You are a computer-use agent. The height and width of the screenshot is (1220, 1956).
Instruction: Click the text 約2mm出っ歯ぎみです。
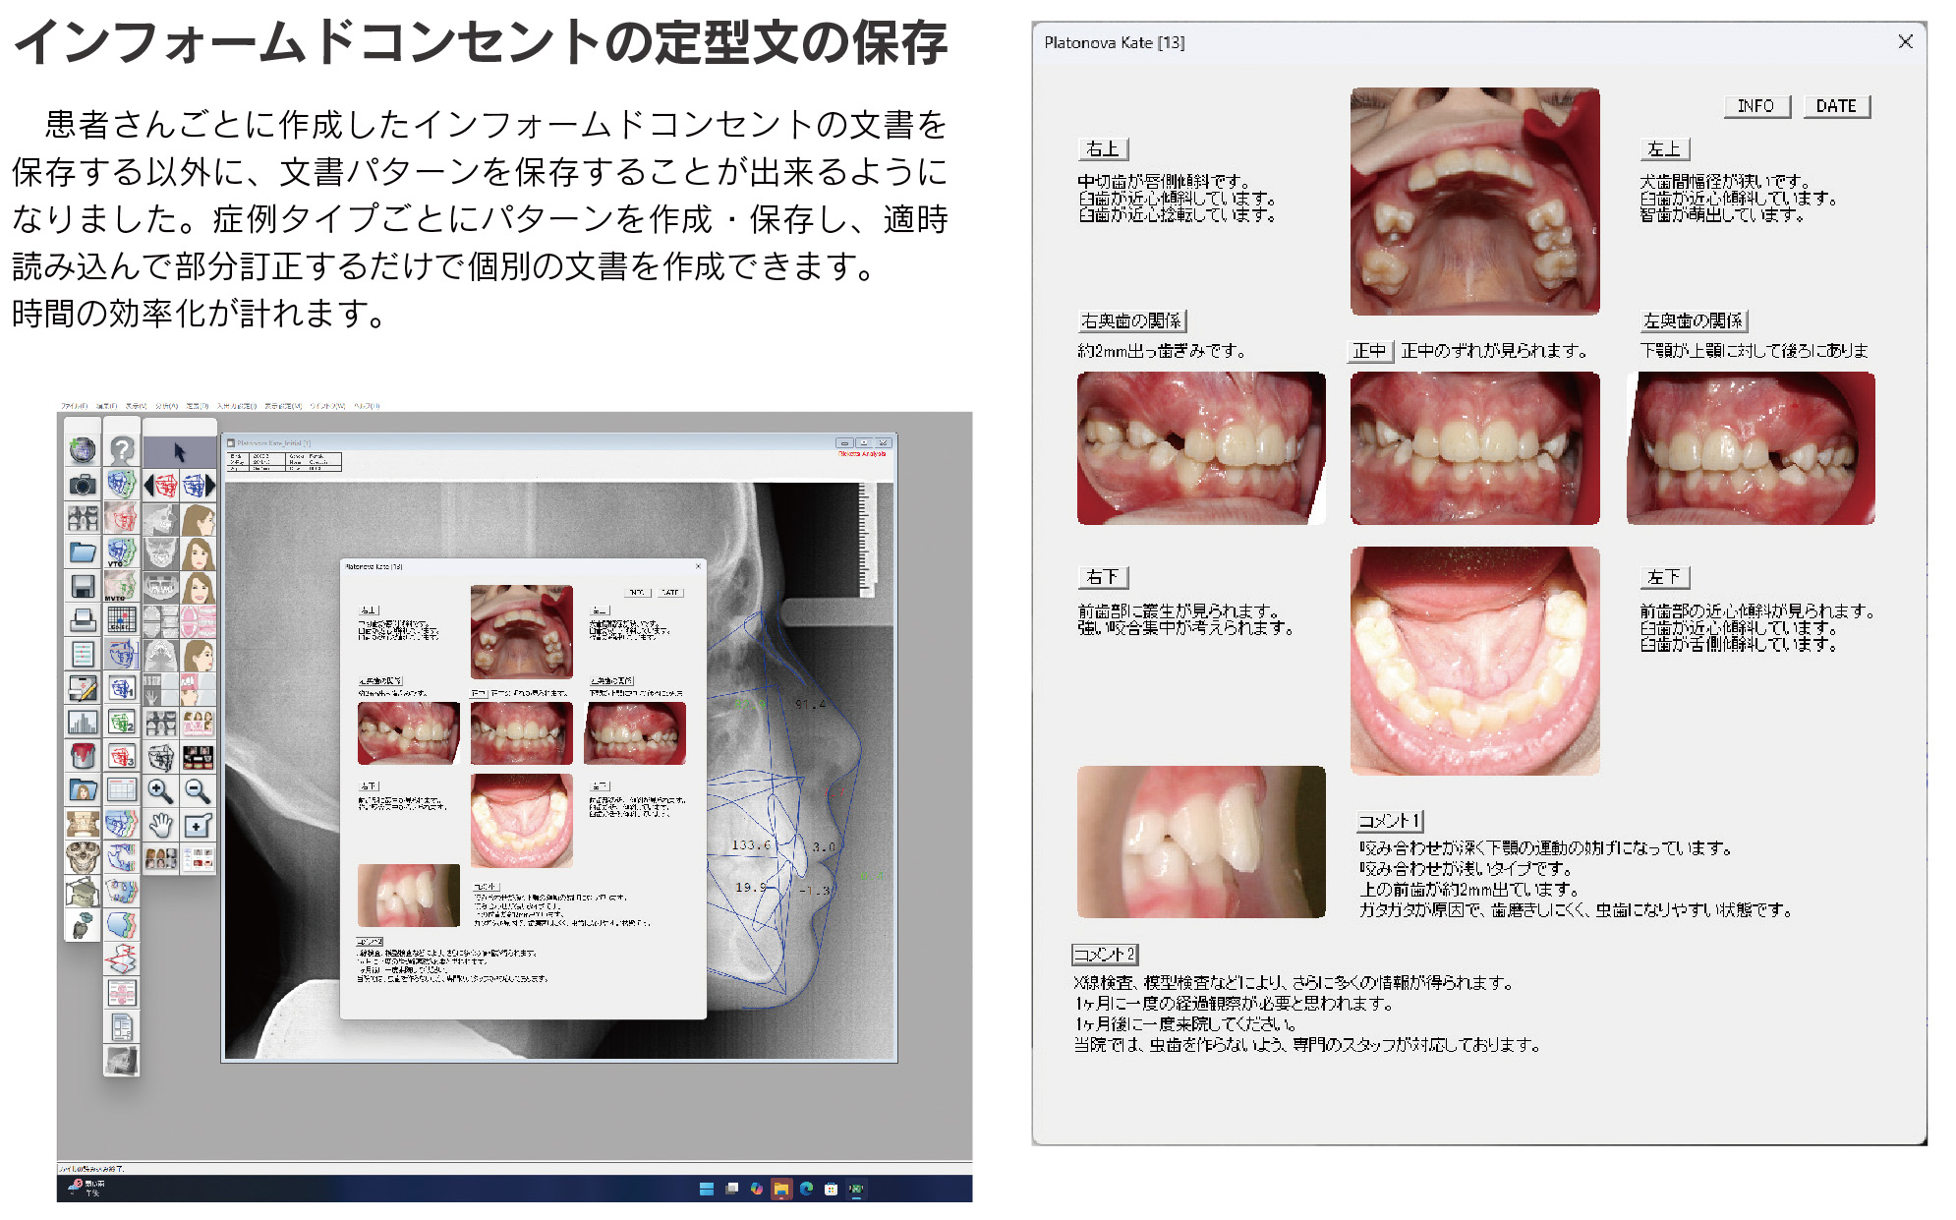click(1162, 351)
